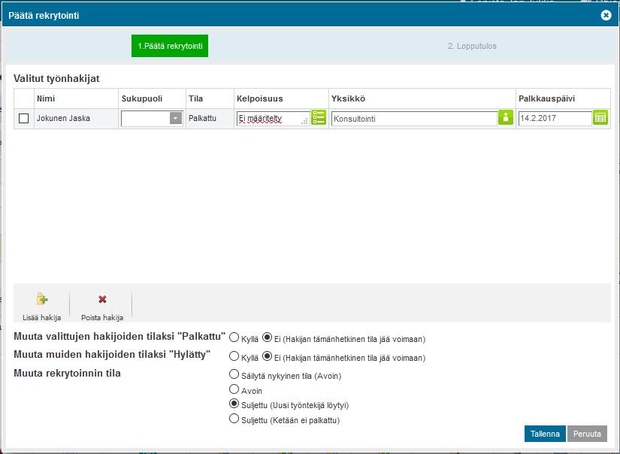Image resolution: width=620 pixels, height=454 pixels.
Task: Select Kyllä for changing others to Hylätty
Action: click(234, 356)
